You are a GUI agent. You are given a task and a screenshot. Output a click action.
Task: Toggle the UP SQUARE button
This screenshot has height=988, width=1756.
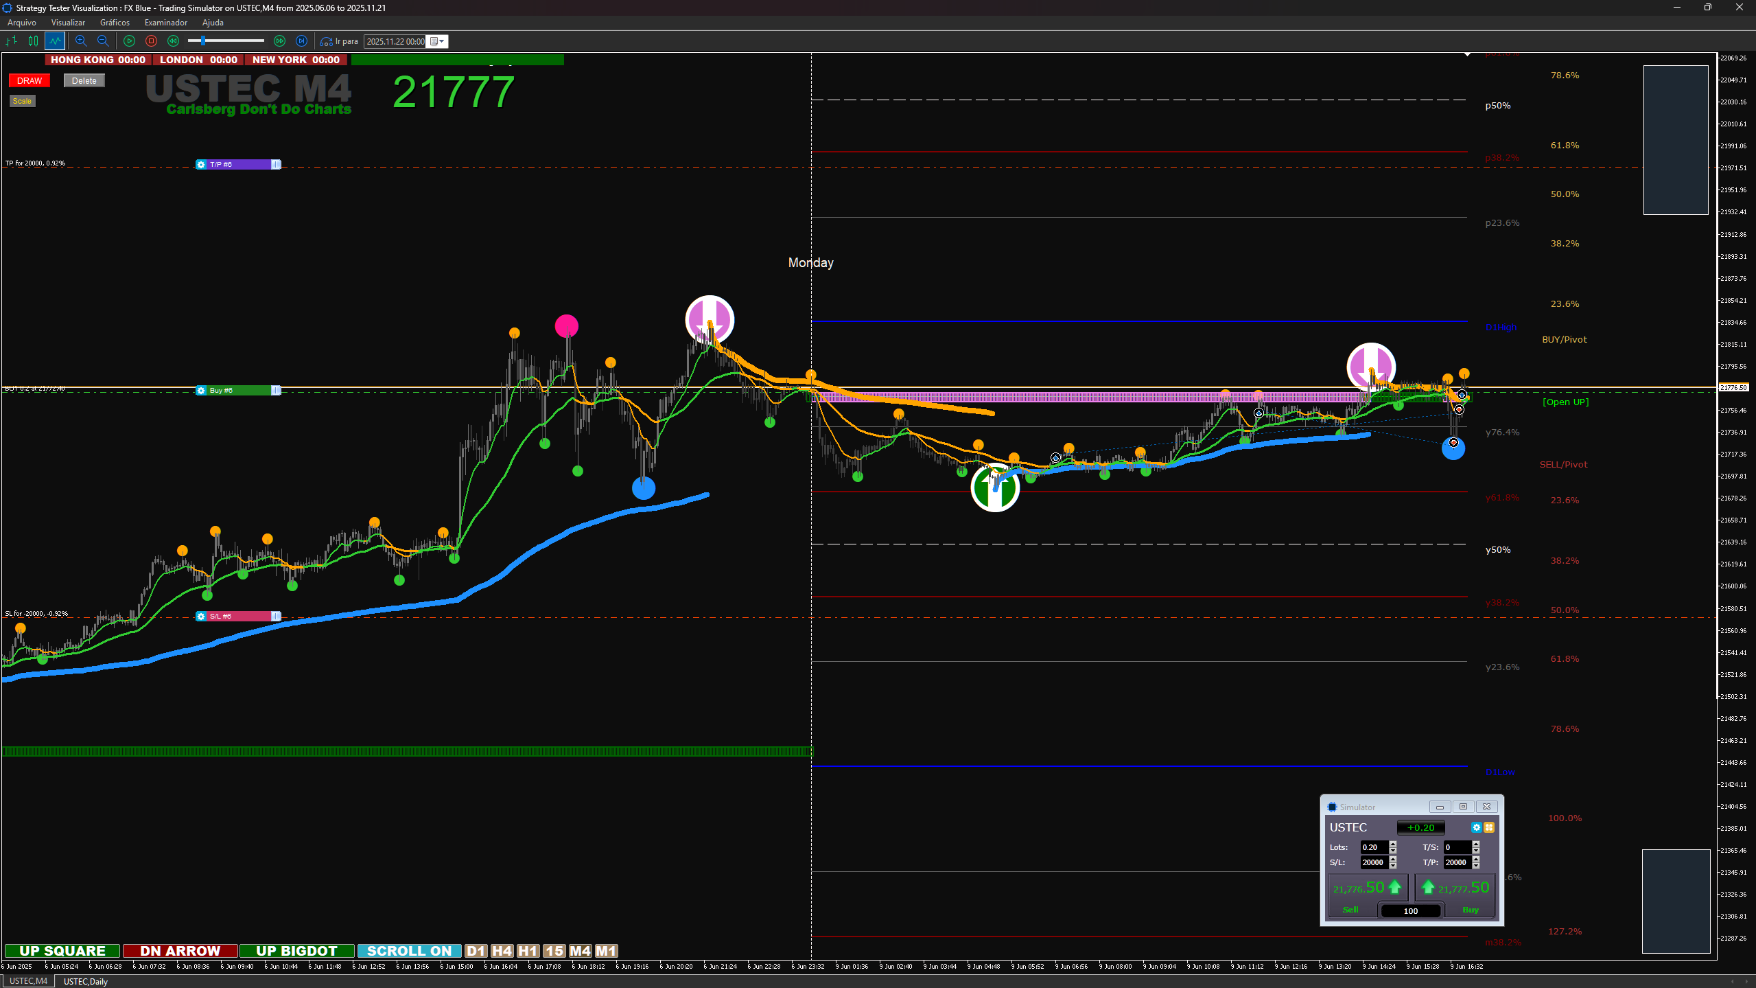coord(62,951)
